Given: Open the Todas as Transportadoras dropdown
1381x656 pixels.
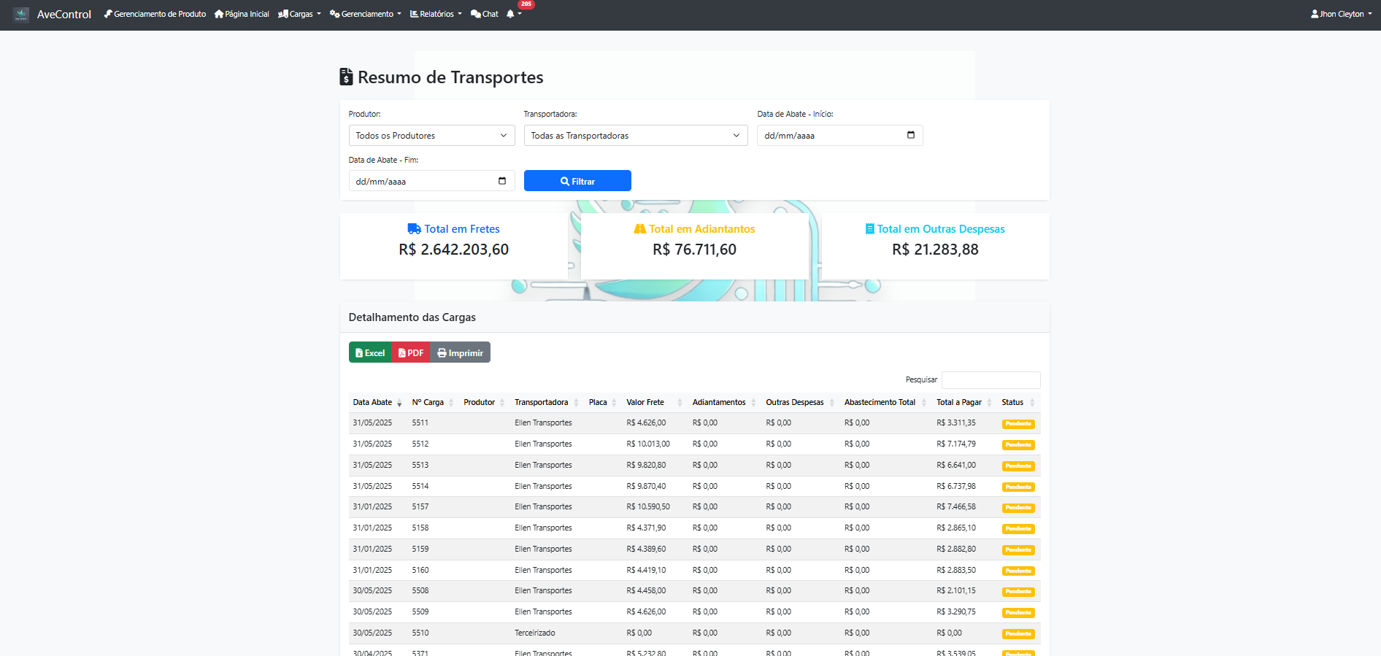Looking at the screenshot, I should click(635, 136).
